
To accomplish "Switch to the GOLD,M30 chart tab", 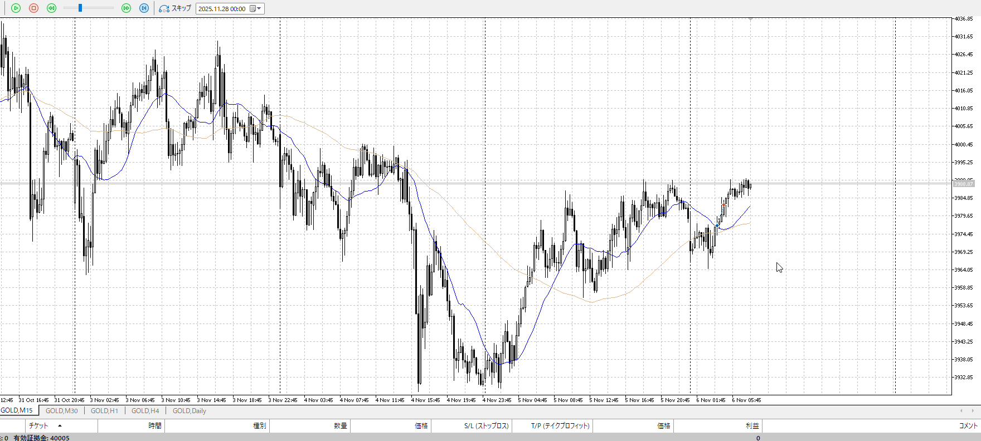I will click(x=61, y=411).
